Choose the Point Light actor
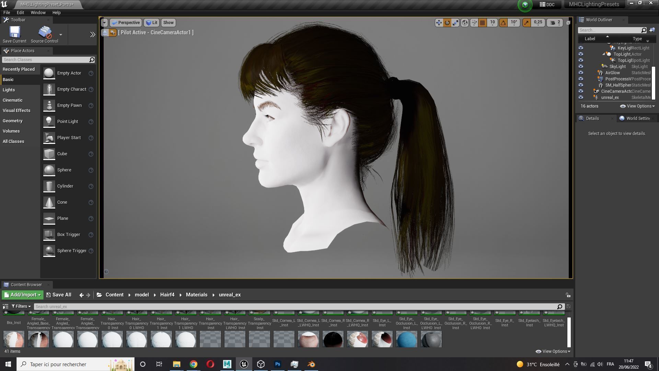The width and height of the screenshot is (659, 371). click(x=68, y=122)
